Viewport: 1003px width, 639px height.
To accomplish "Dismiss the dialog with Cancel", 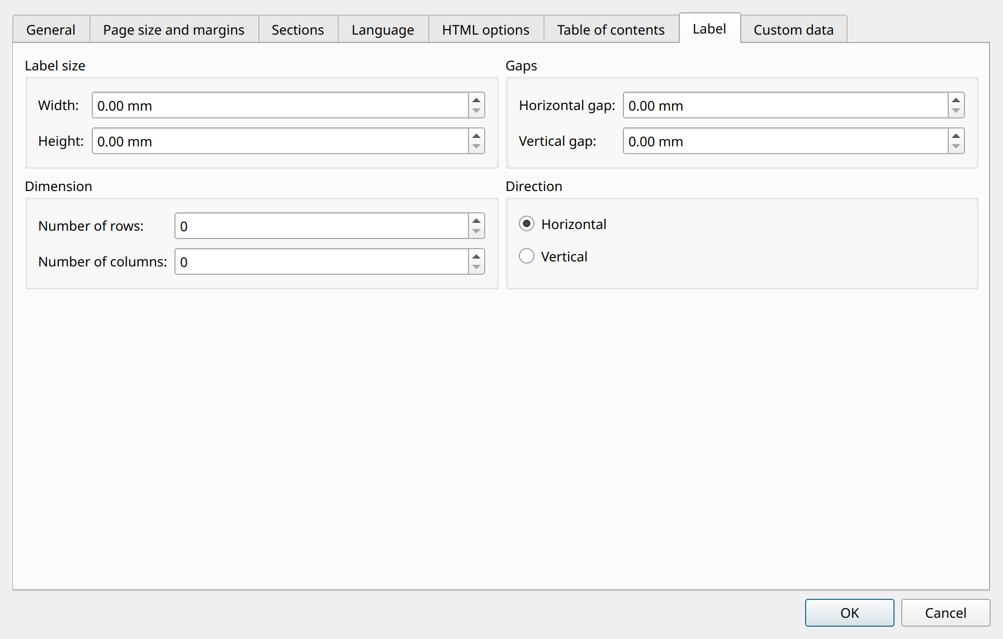I will point(945,613).
